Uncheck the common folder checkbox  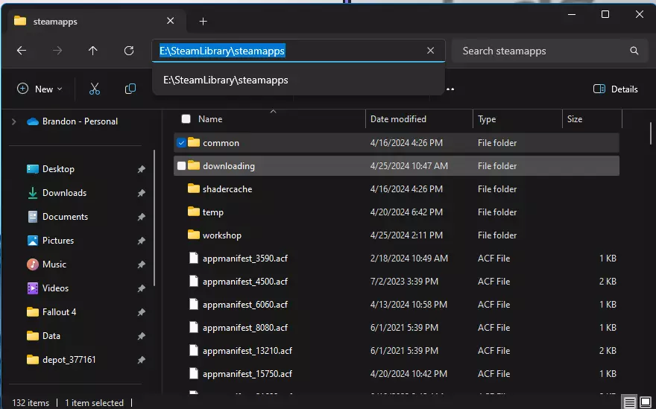[181, 142]
